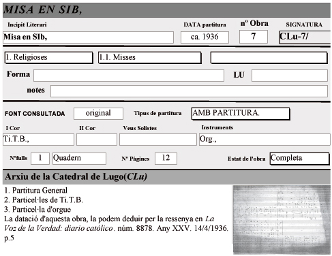The width and height of the screenshot is (332, 256).
Task: Click the empty II Cor field
Action: (97, 140)
